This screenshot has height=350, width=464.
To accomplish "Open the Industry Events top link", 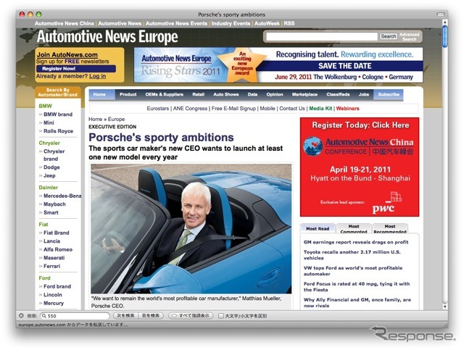I will tap(231, 23).
